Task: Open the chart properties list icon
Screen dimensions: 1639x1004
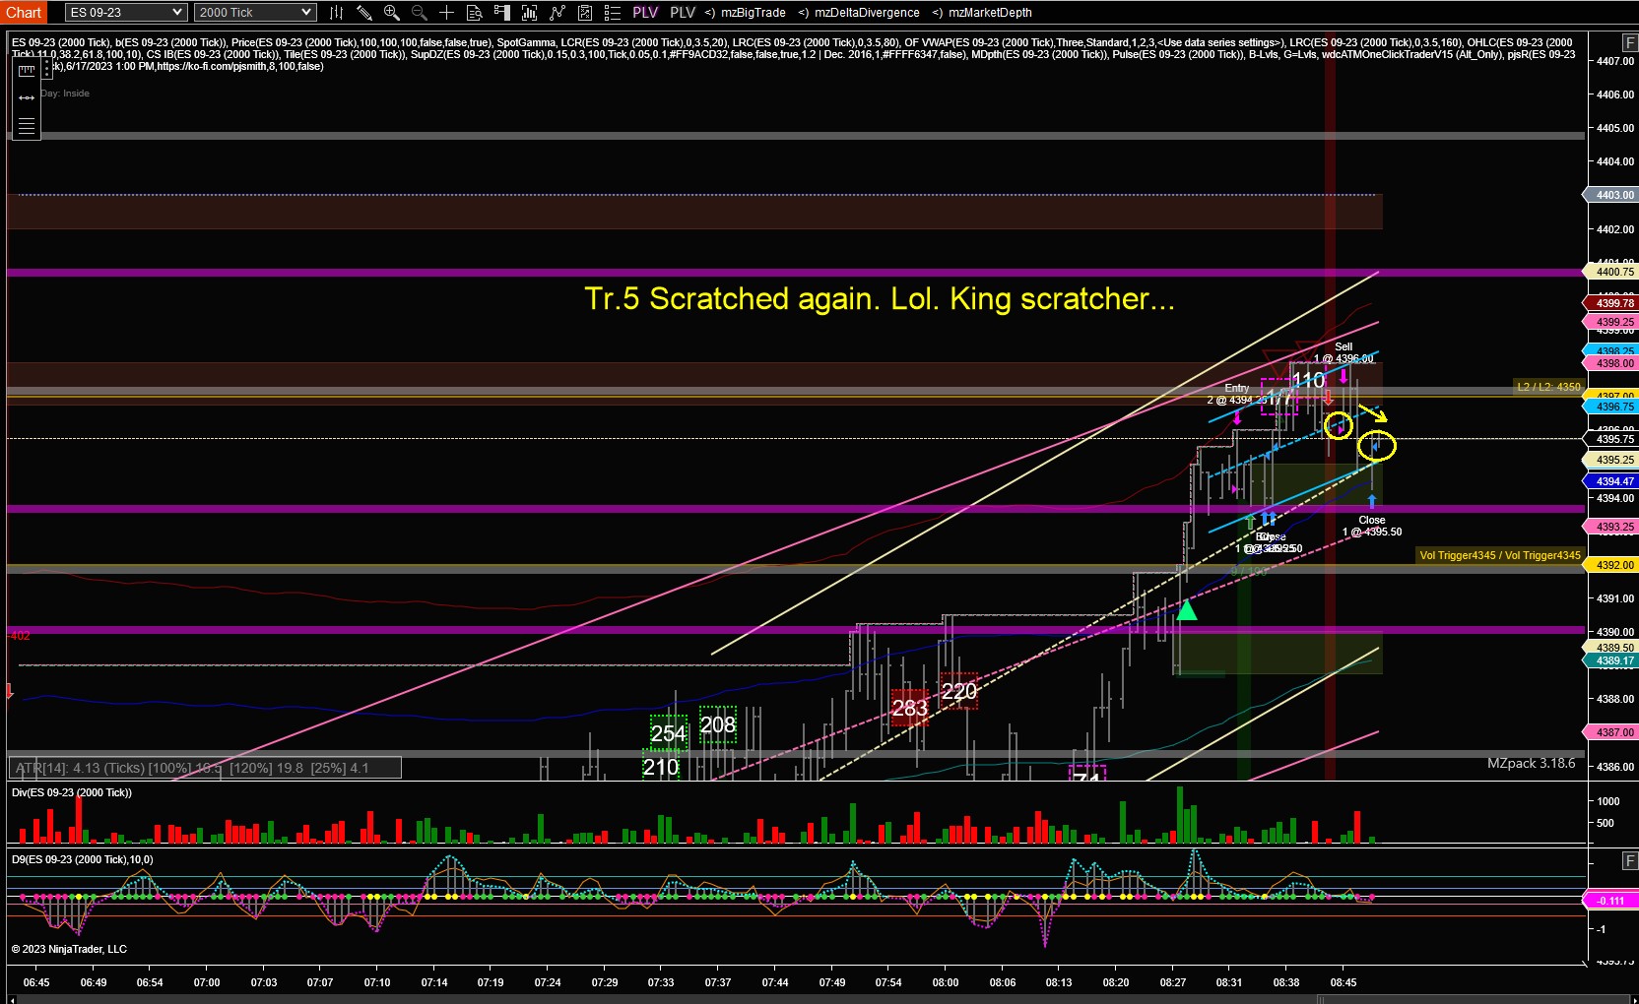Action: 613,13
